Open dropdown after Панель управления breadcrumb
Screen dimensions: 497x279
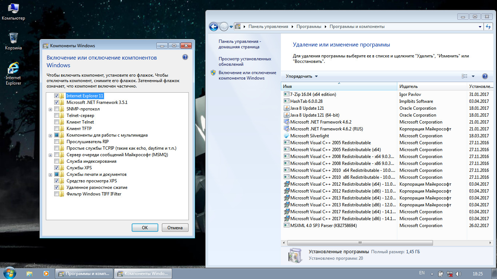click(x=292, y=27)
